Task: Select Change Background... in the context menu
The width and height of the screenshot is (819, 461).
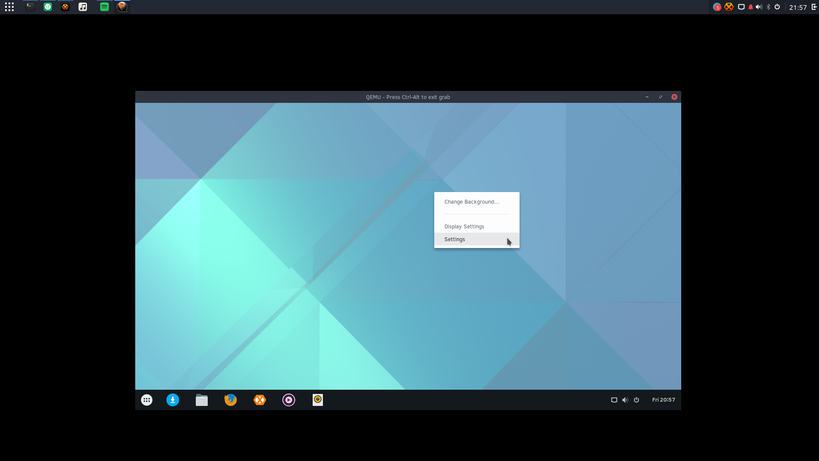Action: click(x=477, y=202)
